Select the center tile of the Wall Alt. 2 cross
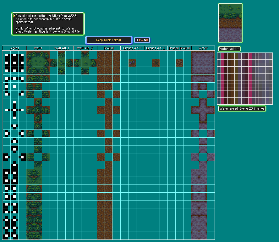The image size is (279, 242). coord(85,63)
